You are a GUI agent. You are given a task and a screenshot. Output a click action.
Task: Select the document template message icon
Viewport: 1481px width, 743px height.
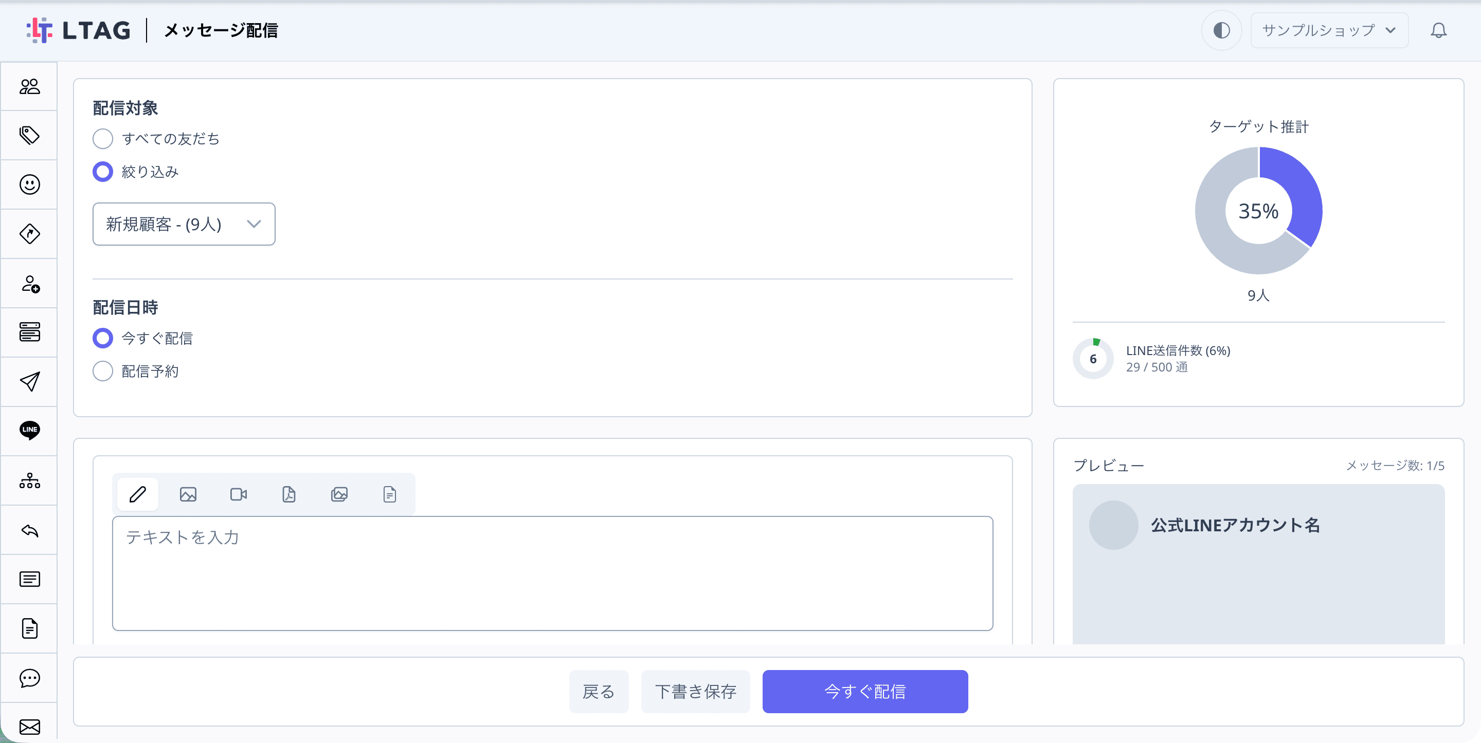tap(390, 494)
